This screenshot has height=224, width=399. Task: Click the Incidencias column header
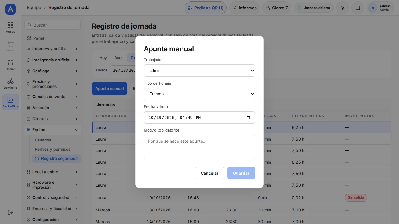click(x=359, y=116)
